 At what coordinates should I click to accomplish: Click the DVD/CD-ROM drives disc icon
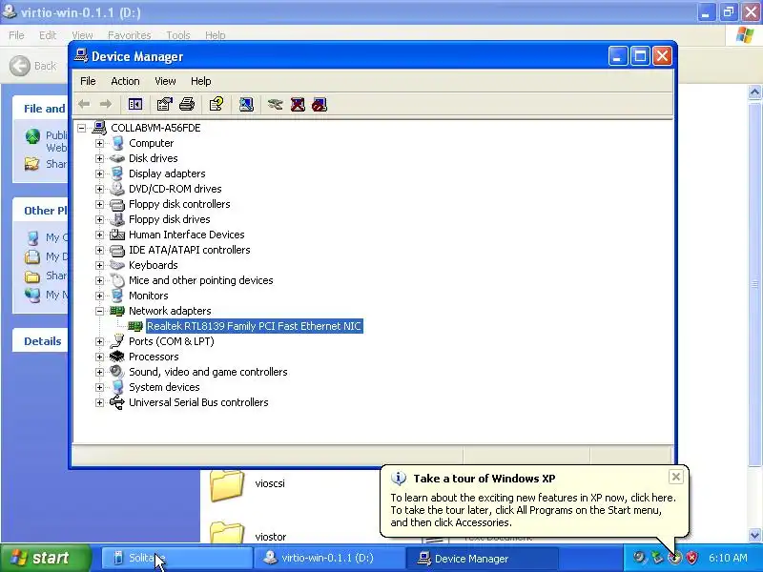117,189
